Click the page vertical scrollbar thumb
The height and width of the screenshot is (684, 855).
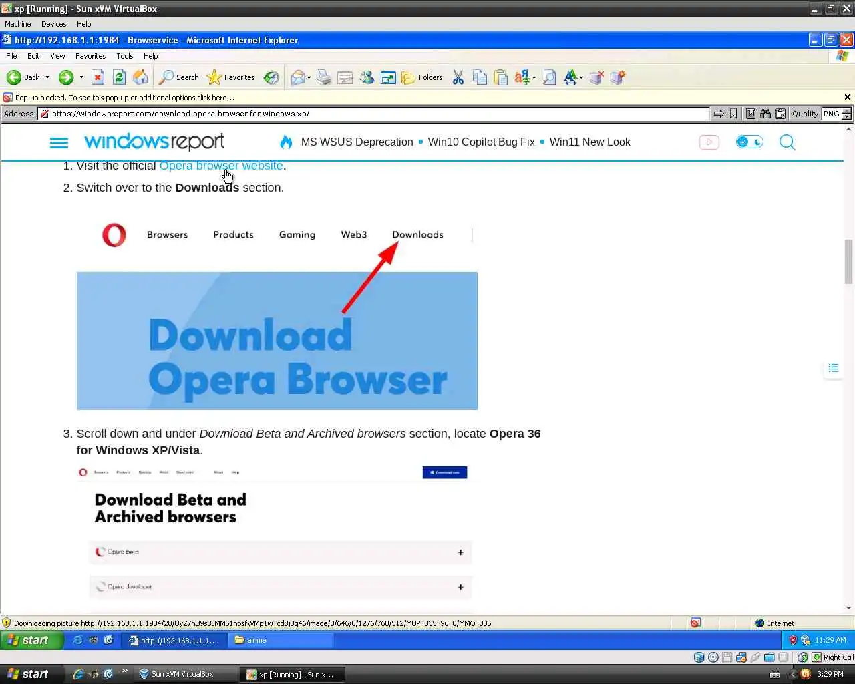click(849, 262)
